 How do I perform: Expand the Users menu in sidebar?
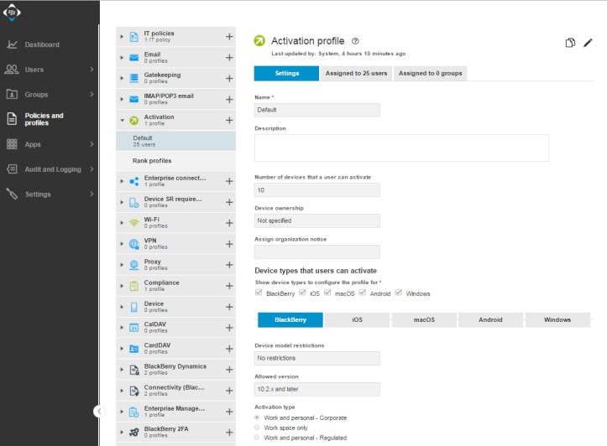click(92, 70)
